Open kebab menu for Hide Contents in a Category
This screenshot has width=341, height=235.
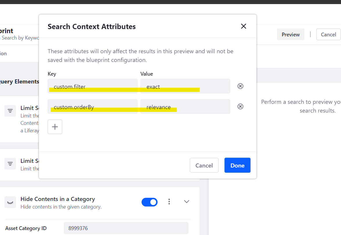coord(169,202)
